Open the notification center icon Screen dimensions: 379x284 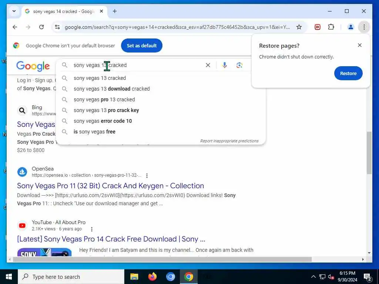(367, 277)
